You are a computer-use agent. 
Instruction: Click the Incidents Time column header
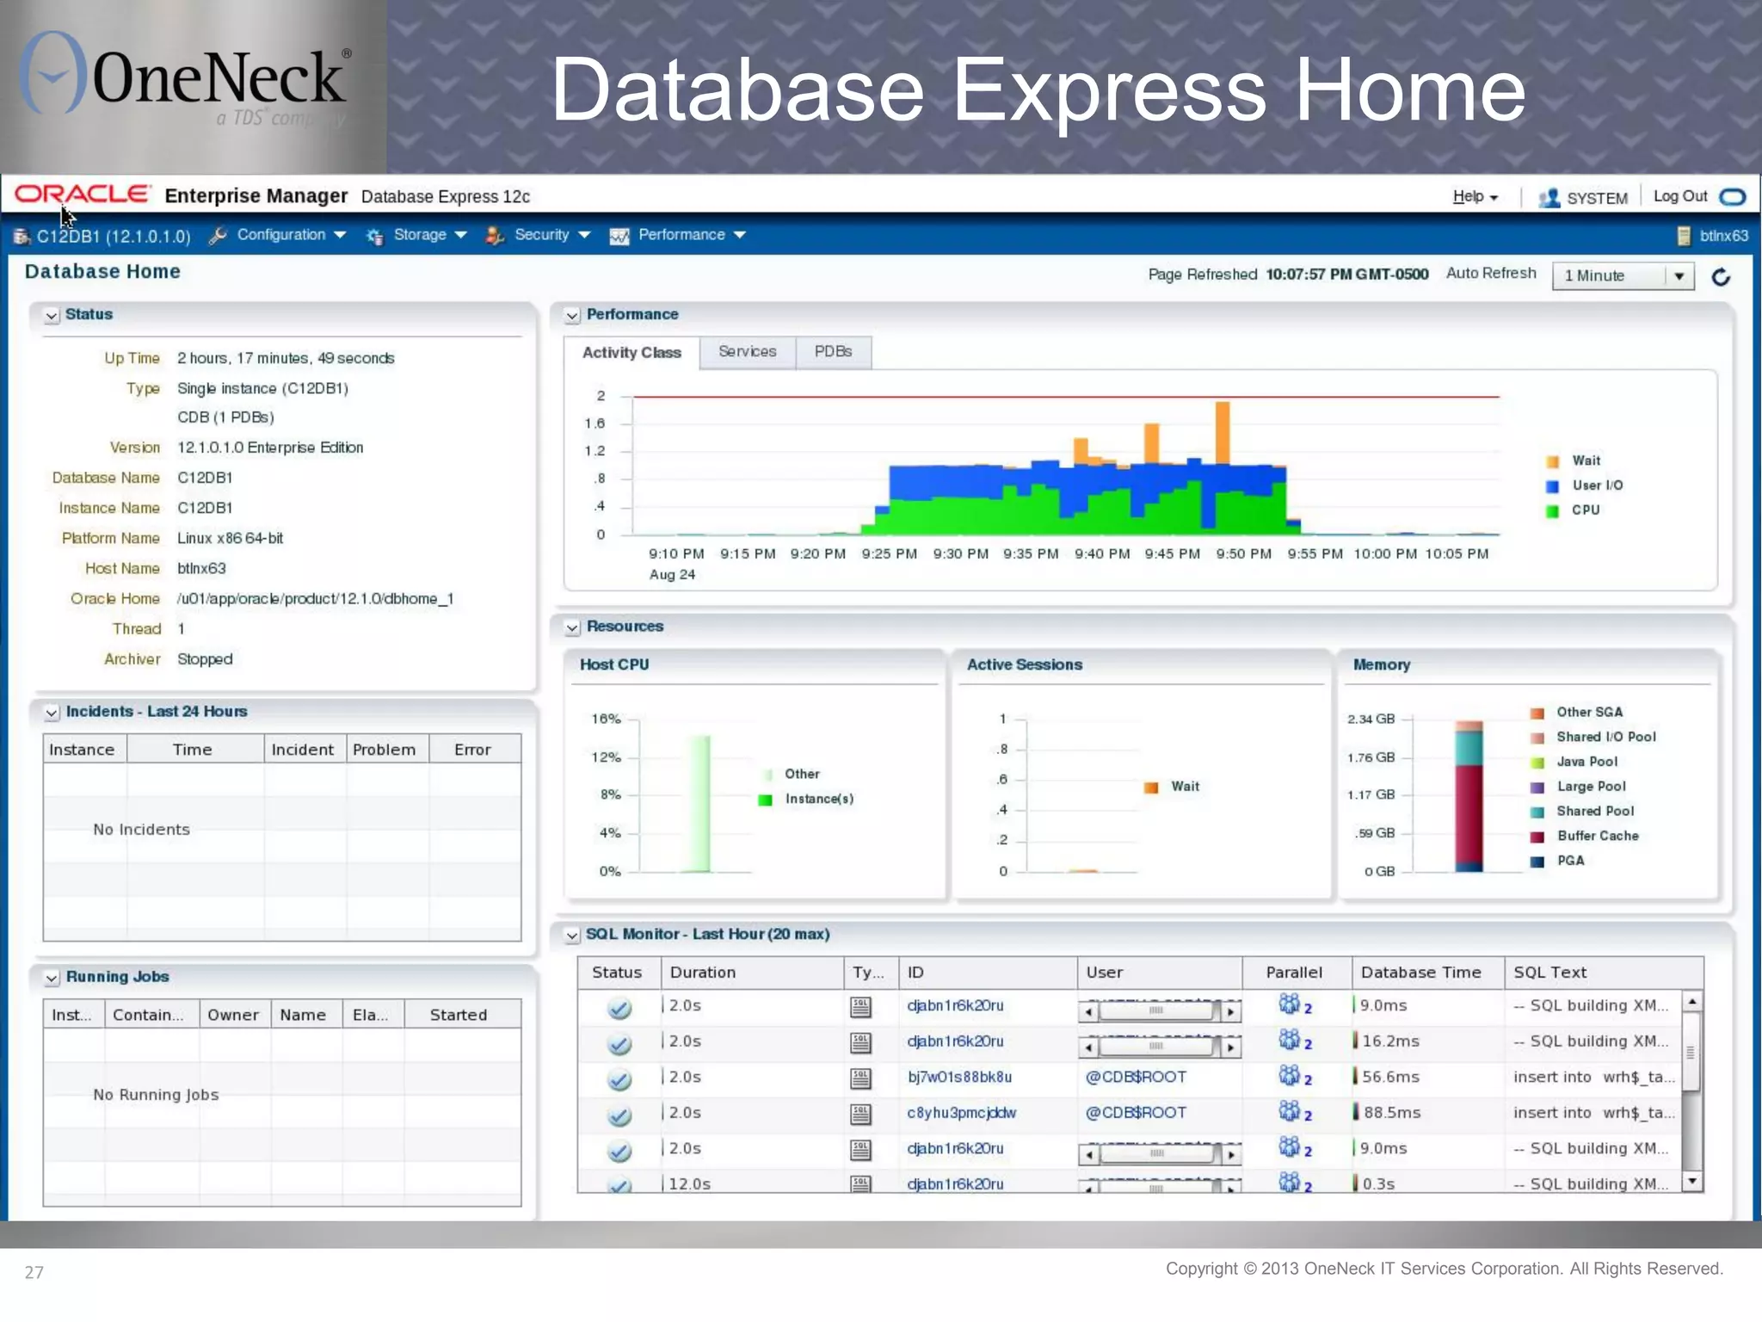[194, 750]
